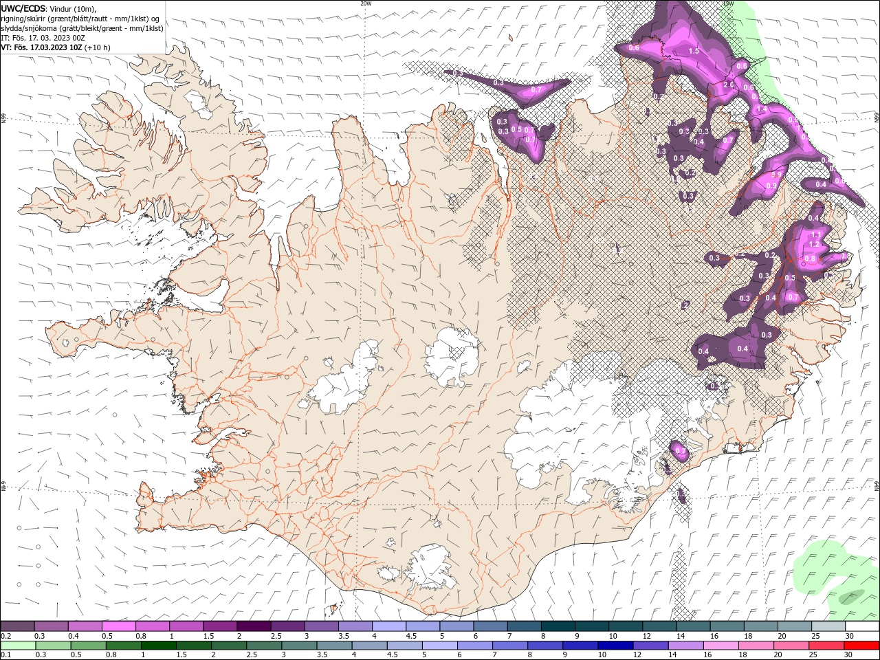
Task: Select the 4.5 swatch in the top legend row
Action: (x=422, y=626)
